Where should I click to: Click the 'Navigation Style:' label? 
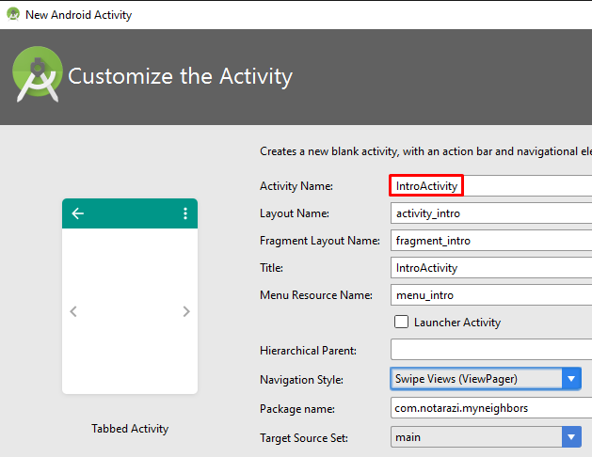coord(302,379)
